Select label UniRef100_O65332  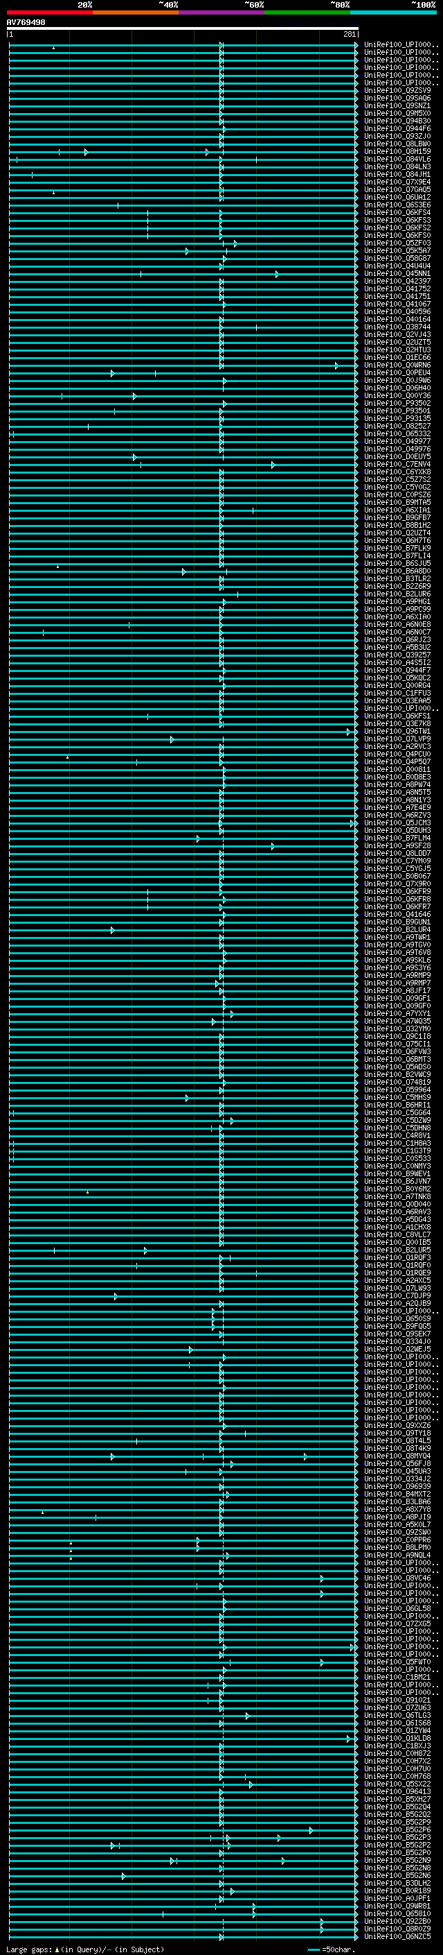397,434
